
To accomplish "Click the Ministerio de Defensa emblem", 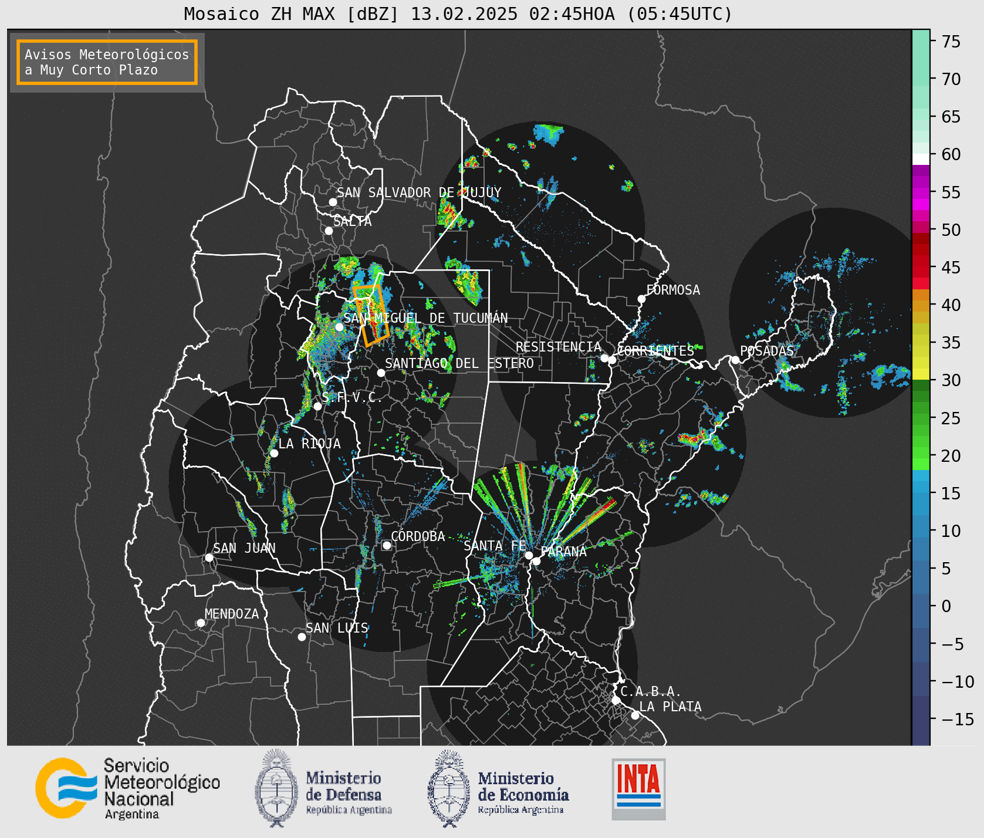I will 276,788.
